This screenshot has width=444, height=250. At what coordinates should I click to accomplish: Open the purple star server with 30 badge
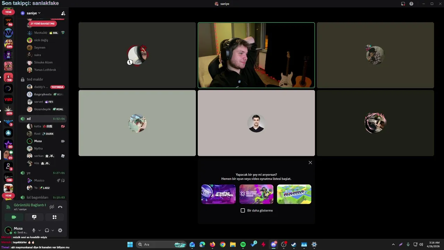8,144
